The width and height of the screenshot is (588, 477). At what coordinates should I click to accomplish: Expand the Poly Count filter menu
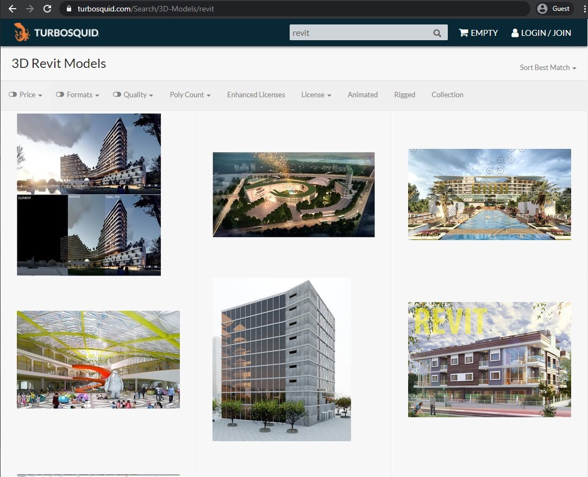coord(190,95)
